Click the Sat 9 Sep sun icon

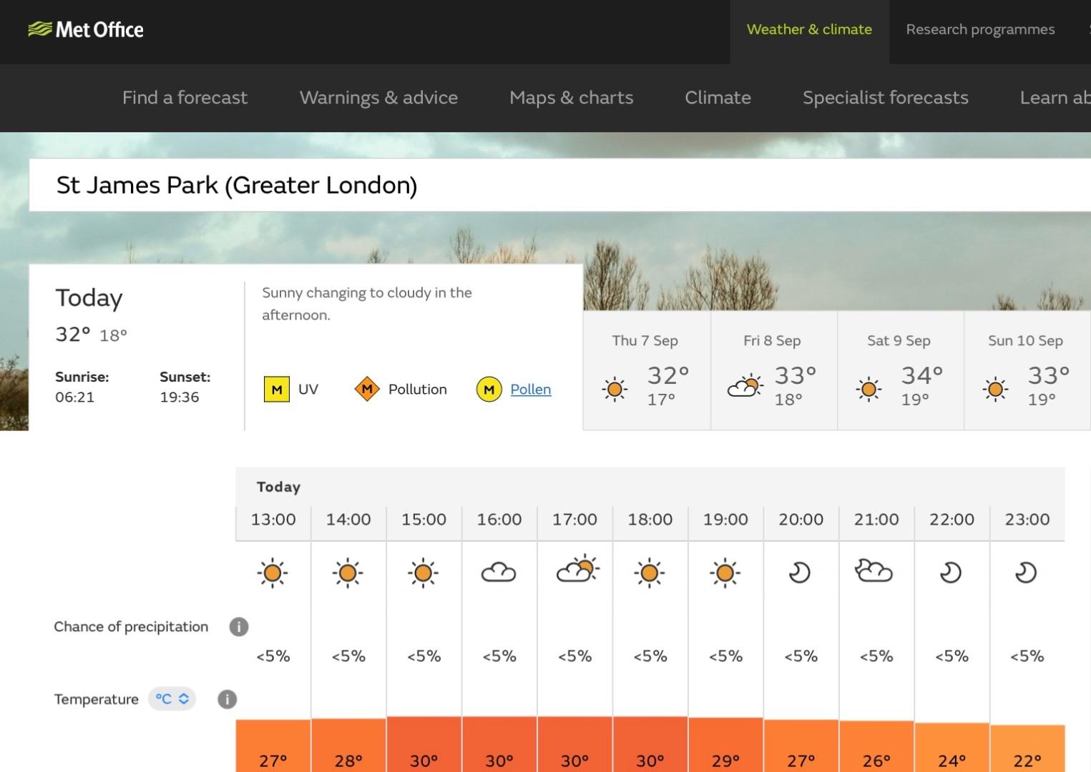pos(869,390)
